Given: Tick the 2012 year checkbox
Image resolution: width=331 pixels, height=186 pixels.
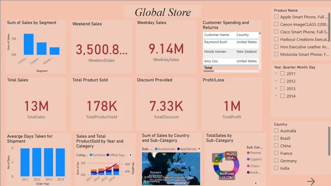Looking at the screenshot, I should pos(282,81).
